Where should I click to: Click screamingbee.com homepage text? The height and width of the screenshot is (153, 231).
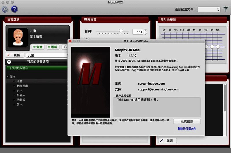point(151,84)
